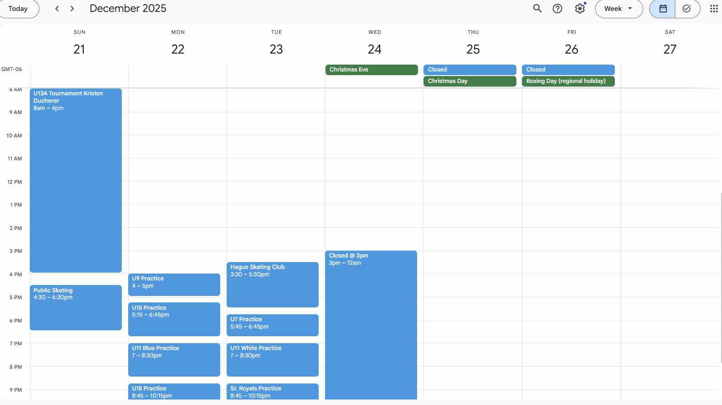Open the Settings gear menu
722x405 pixels.
(x=580, y=9)
